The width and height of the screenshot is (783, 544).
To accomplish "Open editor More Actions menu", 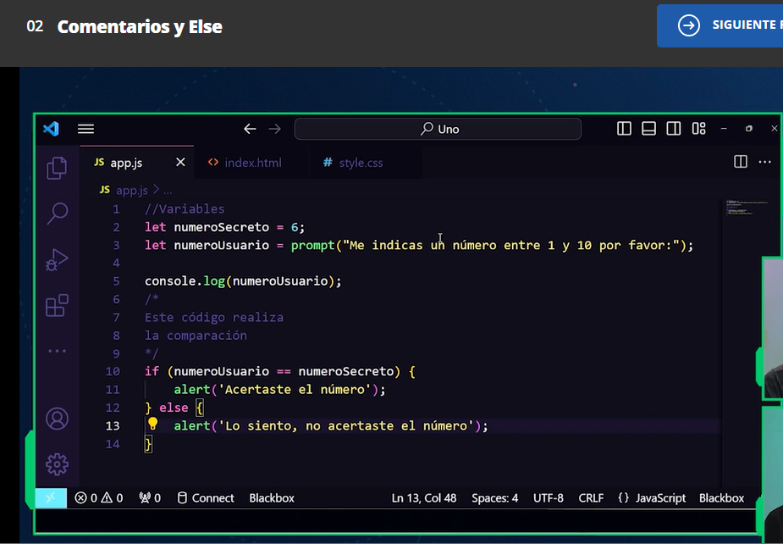I will click(764, 162).
